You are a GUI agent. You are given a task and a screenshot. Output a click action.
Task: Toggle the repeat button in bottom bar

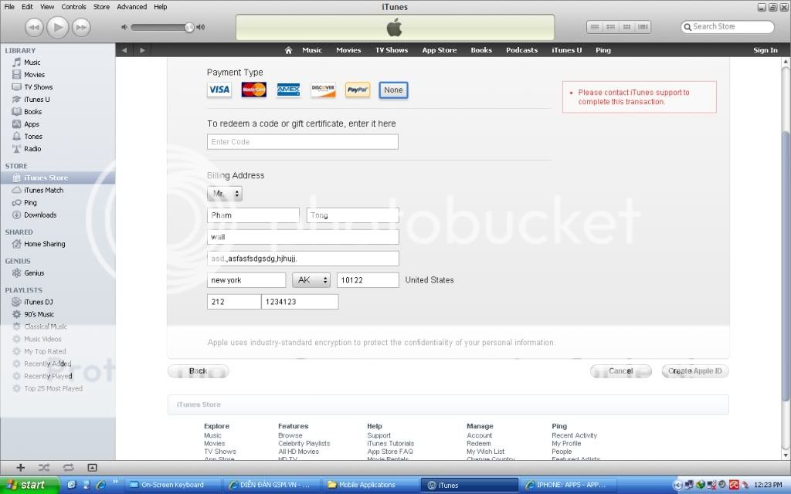(69, 468)
